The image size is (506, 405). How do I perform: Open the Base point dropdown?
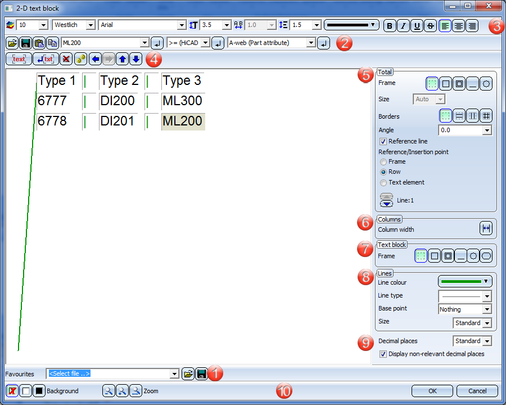pyautogui.click(x=487, y=309)
